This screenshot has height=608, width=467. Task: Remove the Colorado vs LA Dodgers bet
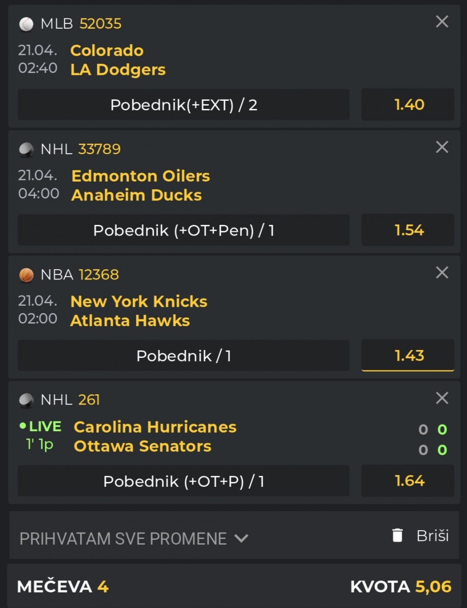442,21
